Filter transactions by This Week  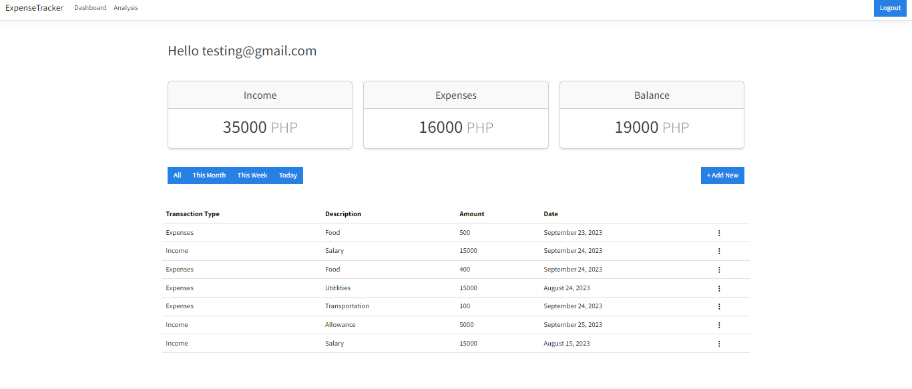[252, 175]
